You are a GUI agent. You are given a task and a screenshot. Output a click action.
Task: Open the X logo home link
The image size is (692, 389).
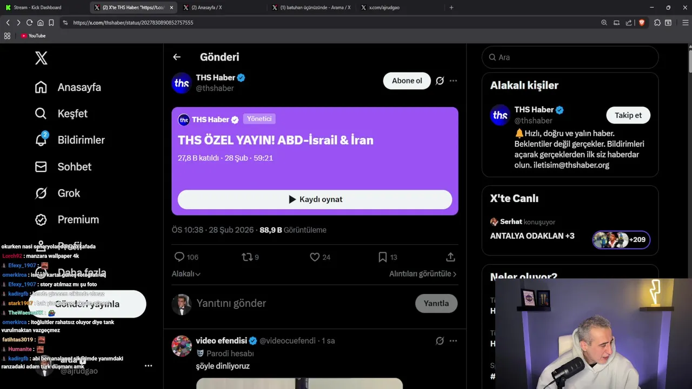(x=41, y=58)
